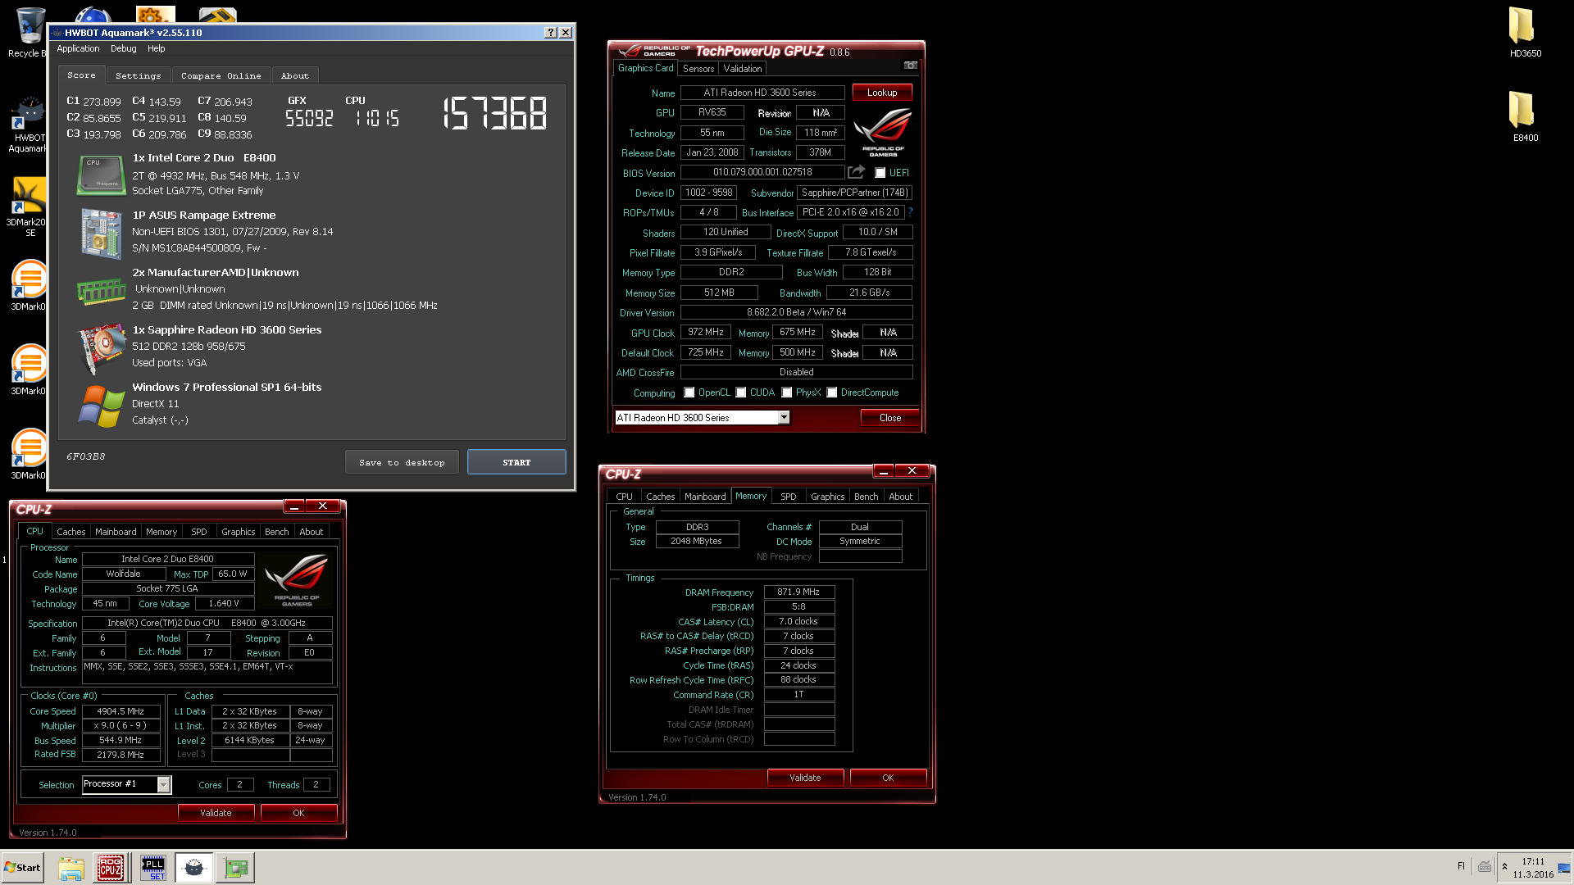
Task: Click the total score 157368 in Aquamark
Action: pyautogui.click(x=494, y=114)
